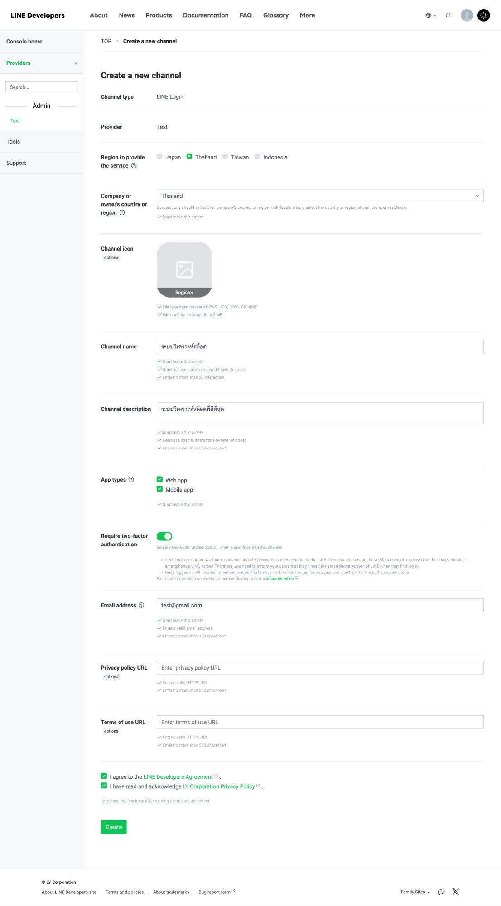501x906 pixels.
Task: Click the help icon beside Email address
Action: tap(141, 605)
